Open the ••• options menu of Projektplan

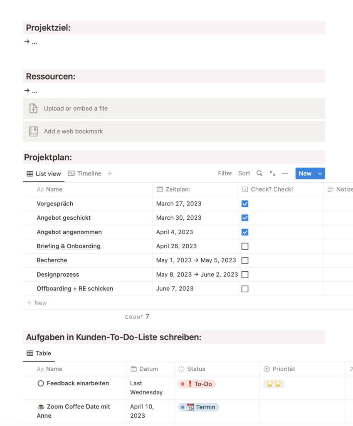pos(285,173)
